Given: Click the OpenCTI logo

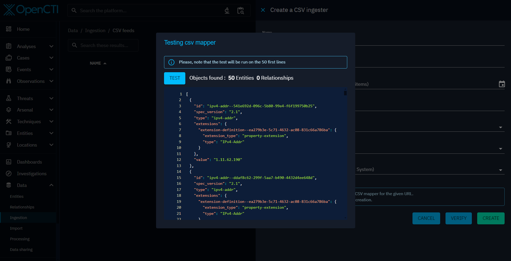Looking at the screenshot, I should [31, 10].
